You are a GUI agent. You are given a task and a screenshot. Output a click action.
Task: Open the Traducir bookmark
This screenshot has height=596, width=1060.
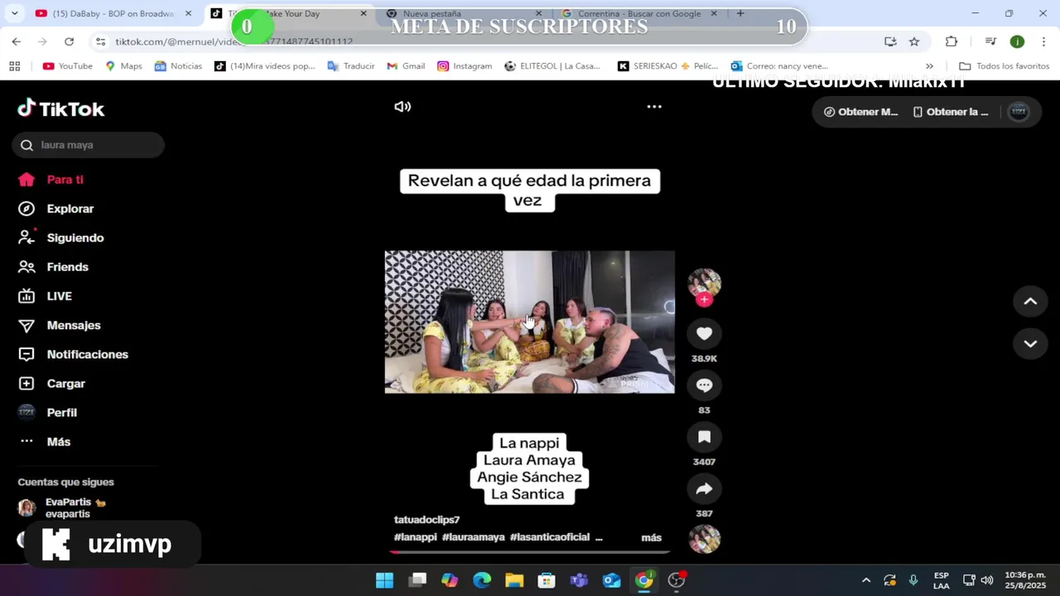click(350, 66)
